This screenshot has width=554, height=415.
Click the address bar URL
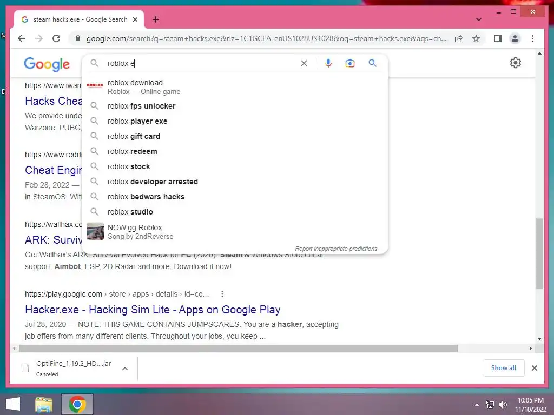pos(266,38)
